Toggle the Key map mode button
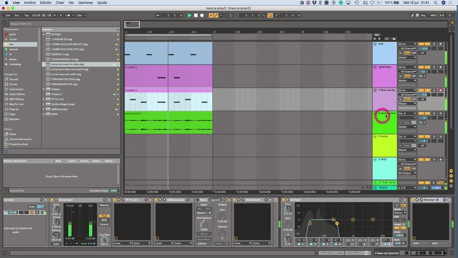This screenshot has height=258, width=458. coord(423,15)
